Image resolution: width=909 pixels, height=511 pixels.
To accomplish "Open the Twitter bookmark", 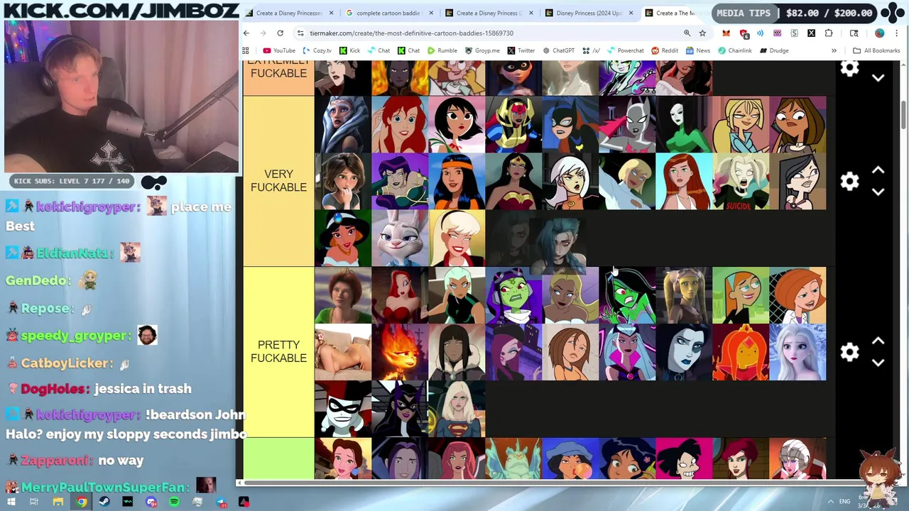I will tap(521, 50).
